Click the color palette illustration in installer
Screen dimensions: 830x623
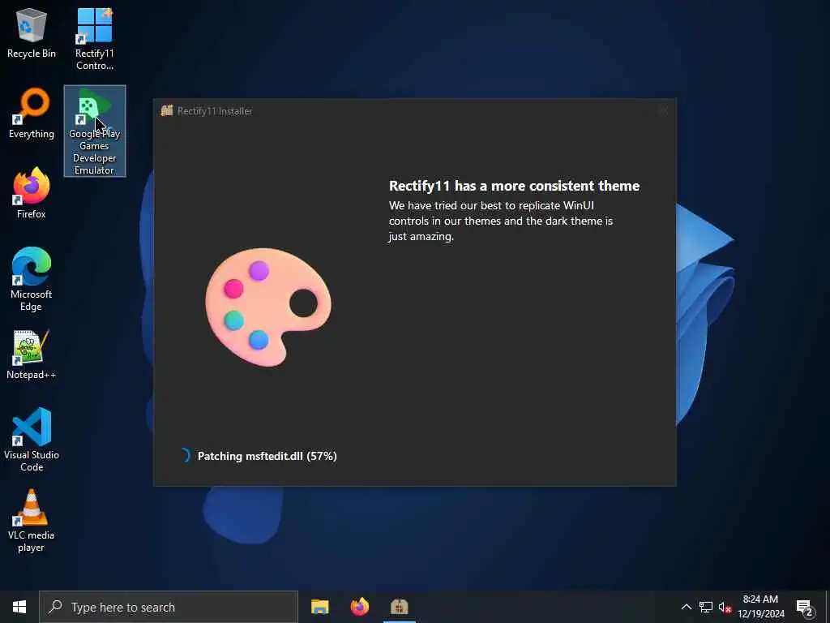(x=267, y=307)
